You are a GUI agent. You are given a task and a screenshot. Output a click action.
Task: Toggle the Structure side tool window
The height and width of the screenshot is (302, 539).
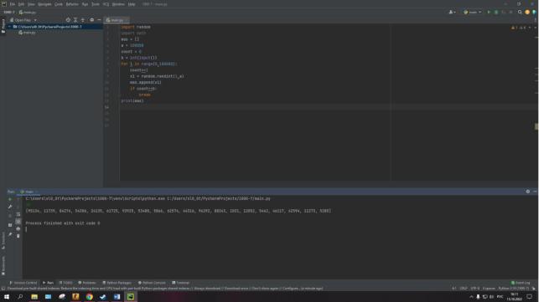[x=3, y=240]
